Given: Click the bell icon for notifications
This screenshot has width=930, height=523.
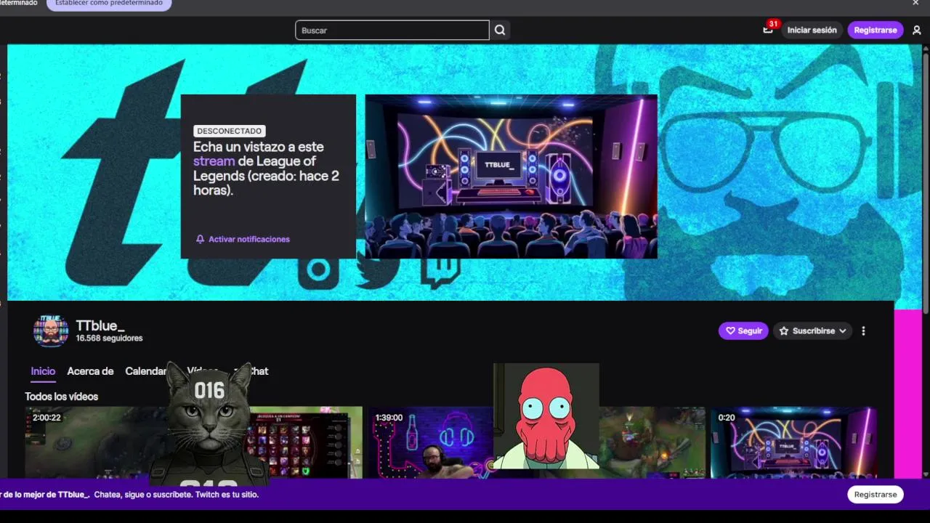Looking at the screenshot, I should click(200, 239).
